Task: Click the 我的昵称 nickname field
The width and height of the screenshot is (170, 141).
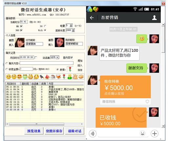Action: (x=74, y=44)
